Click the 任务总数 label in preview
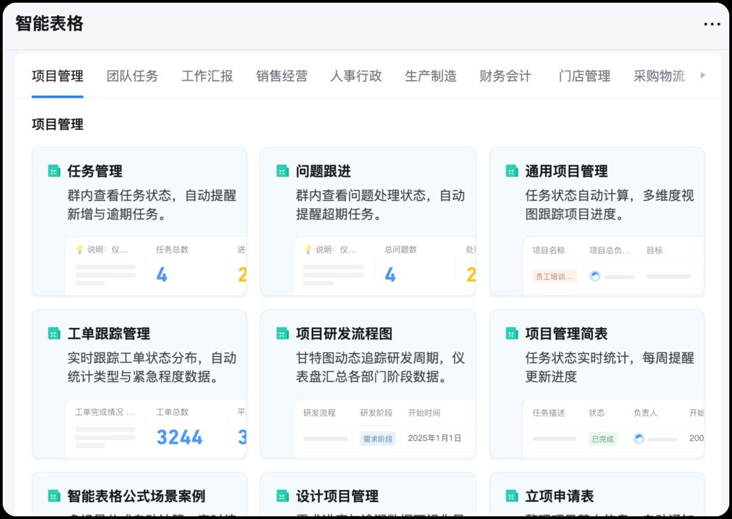Screen dimensions: 732x519 point(172,250)
